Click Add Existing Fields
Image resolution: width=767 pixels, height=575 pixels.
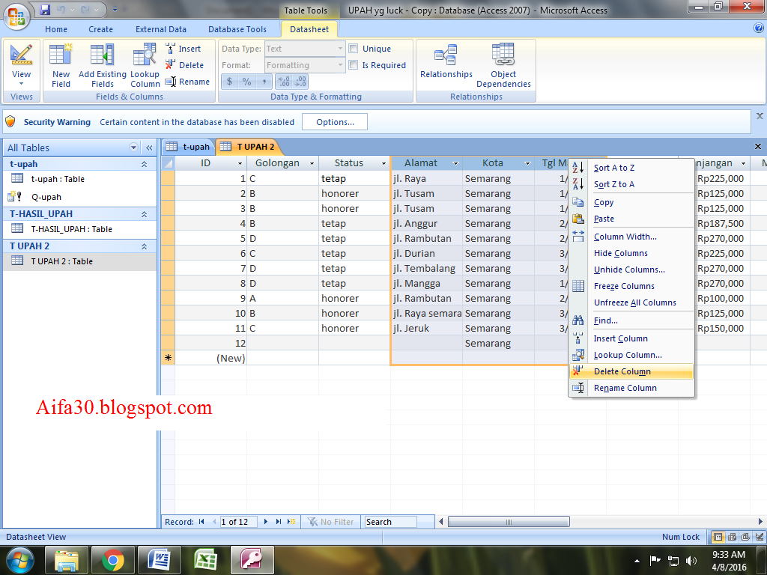click(103, 65)
